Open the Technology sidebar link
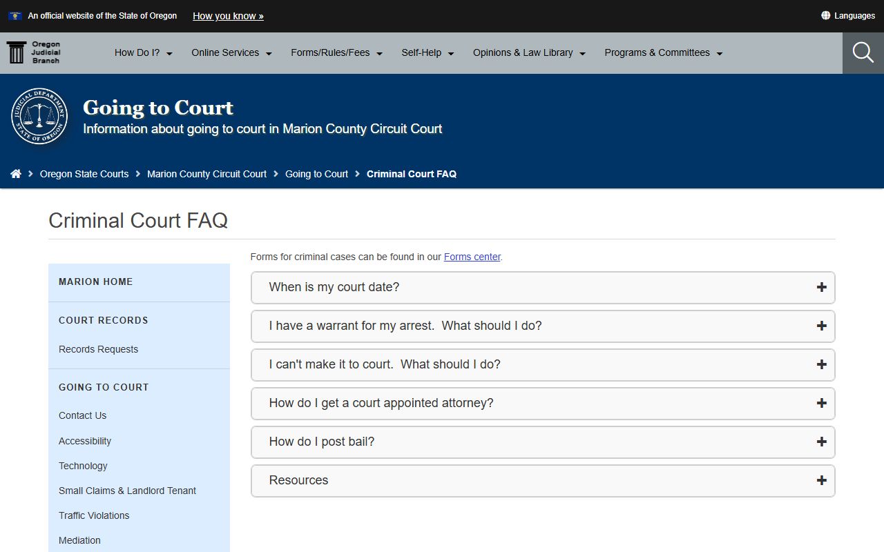Image resolution: width=884 pixels, height=552 pixels. click(83, 466)
